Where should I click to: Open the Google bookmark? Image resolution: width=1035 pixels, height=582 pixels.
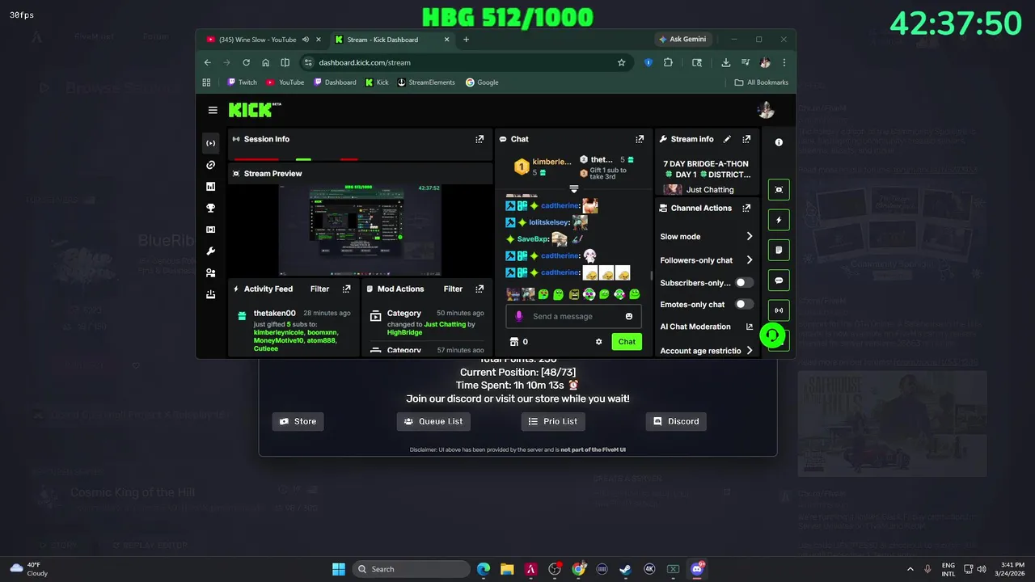click(482, 82)
